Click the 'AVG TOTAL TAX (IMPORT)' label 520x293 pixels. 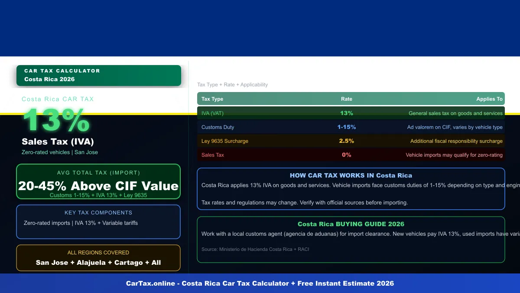point(98,173)
